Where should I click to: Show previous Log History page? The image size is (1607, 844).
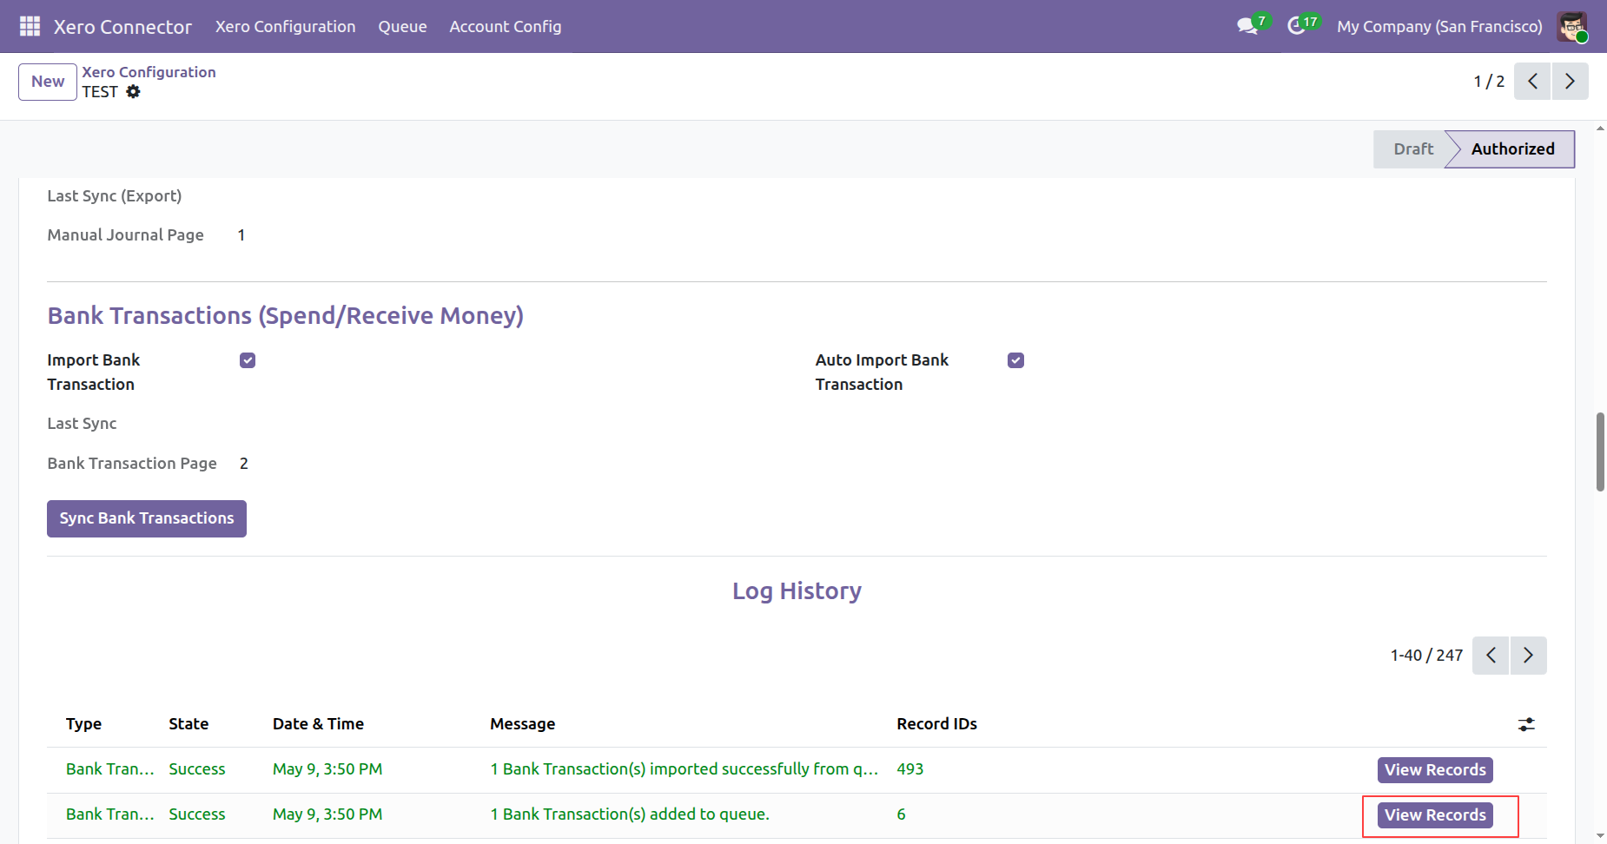click(x=1491, y=656)
